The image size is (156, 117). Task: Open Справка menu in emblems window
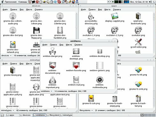point(78,45)
